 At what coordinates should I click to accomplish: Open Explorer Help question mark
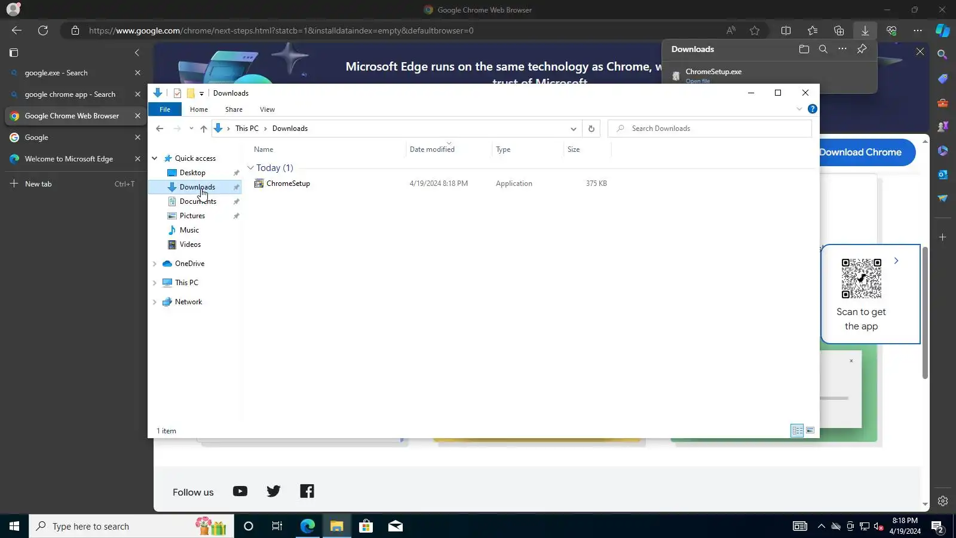813,109
